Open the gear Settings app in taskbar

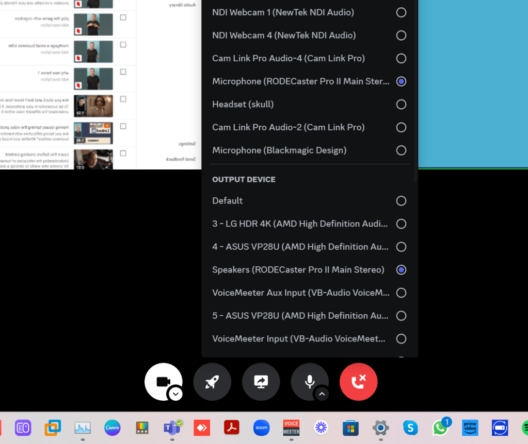pyautogui.click(x=380, y=428)
